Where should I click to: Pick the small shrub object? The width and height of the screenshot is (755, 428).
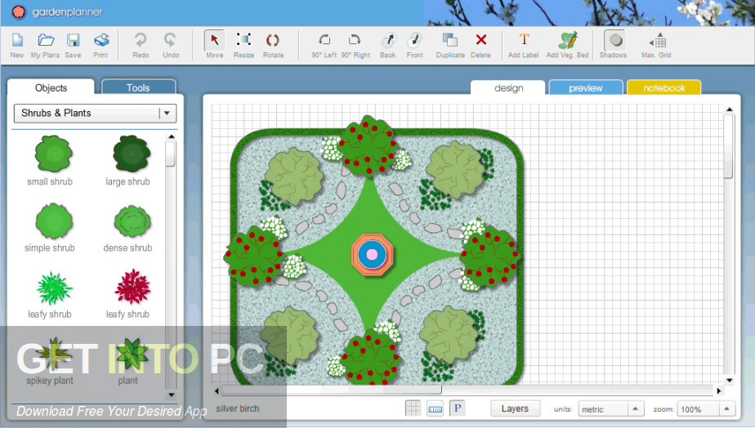53,154
